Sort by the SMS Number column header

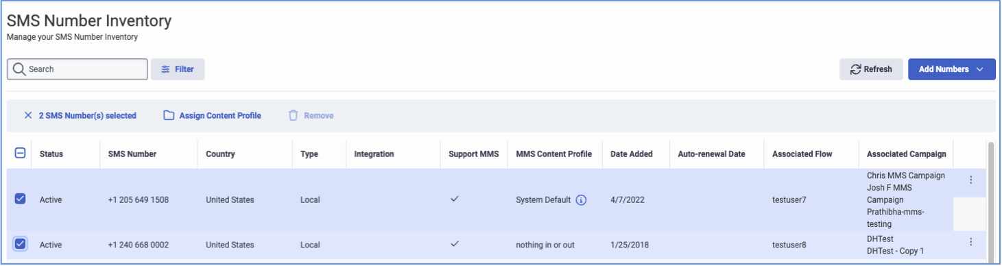(132, 154)
